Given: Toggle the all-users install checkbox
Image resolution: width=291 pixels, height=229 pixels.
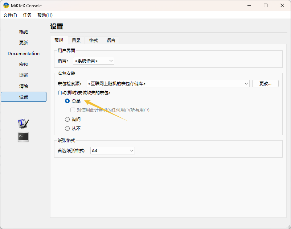Looking at the screenshot, I should (73, 110).
